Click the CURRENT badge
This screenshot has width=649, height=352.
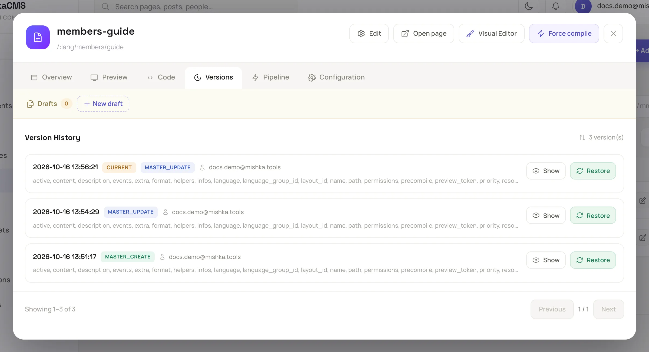tap(119, 167)
